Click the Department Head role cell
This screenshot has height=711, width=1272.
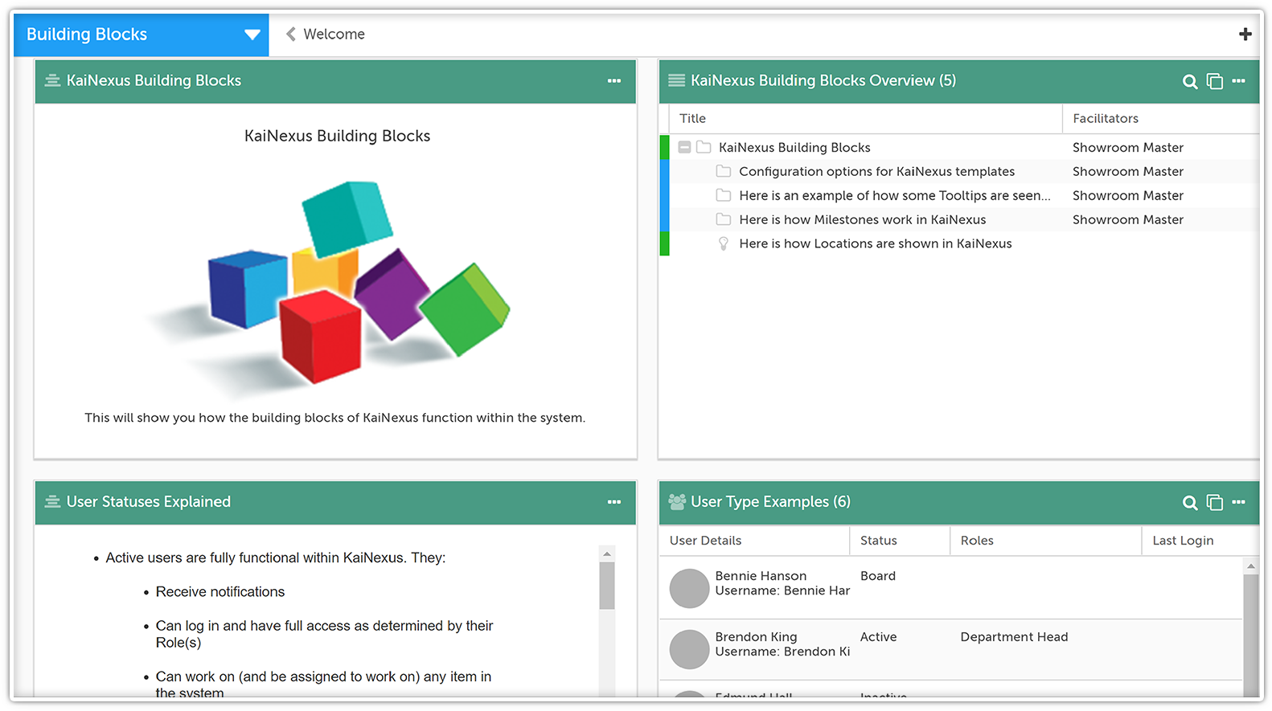(1014, 637)
